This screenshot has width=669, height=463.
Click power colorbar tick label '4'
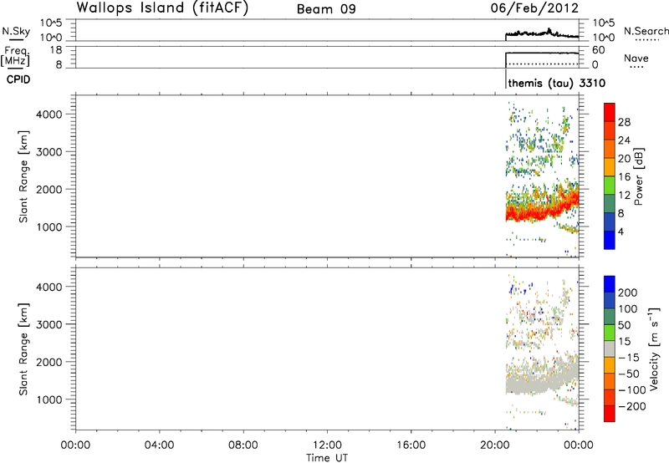coord(620,231)
